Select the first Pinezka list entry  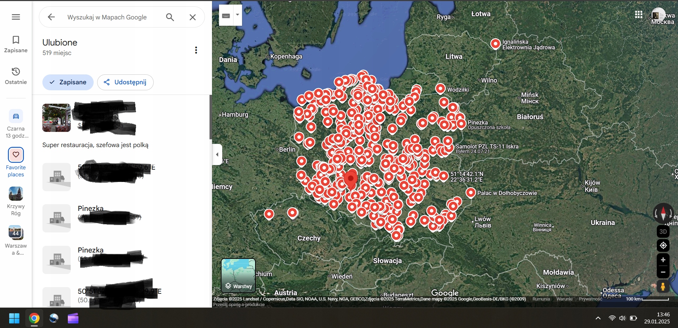point(90,208)
